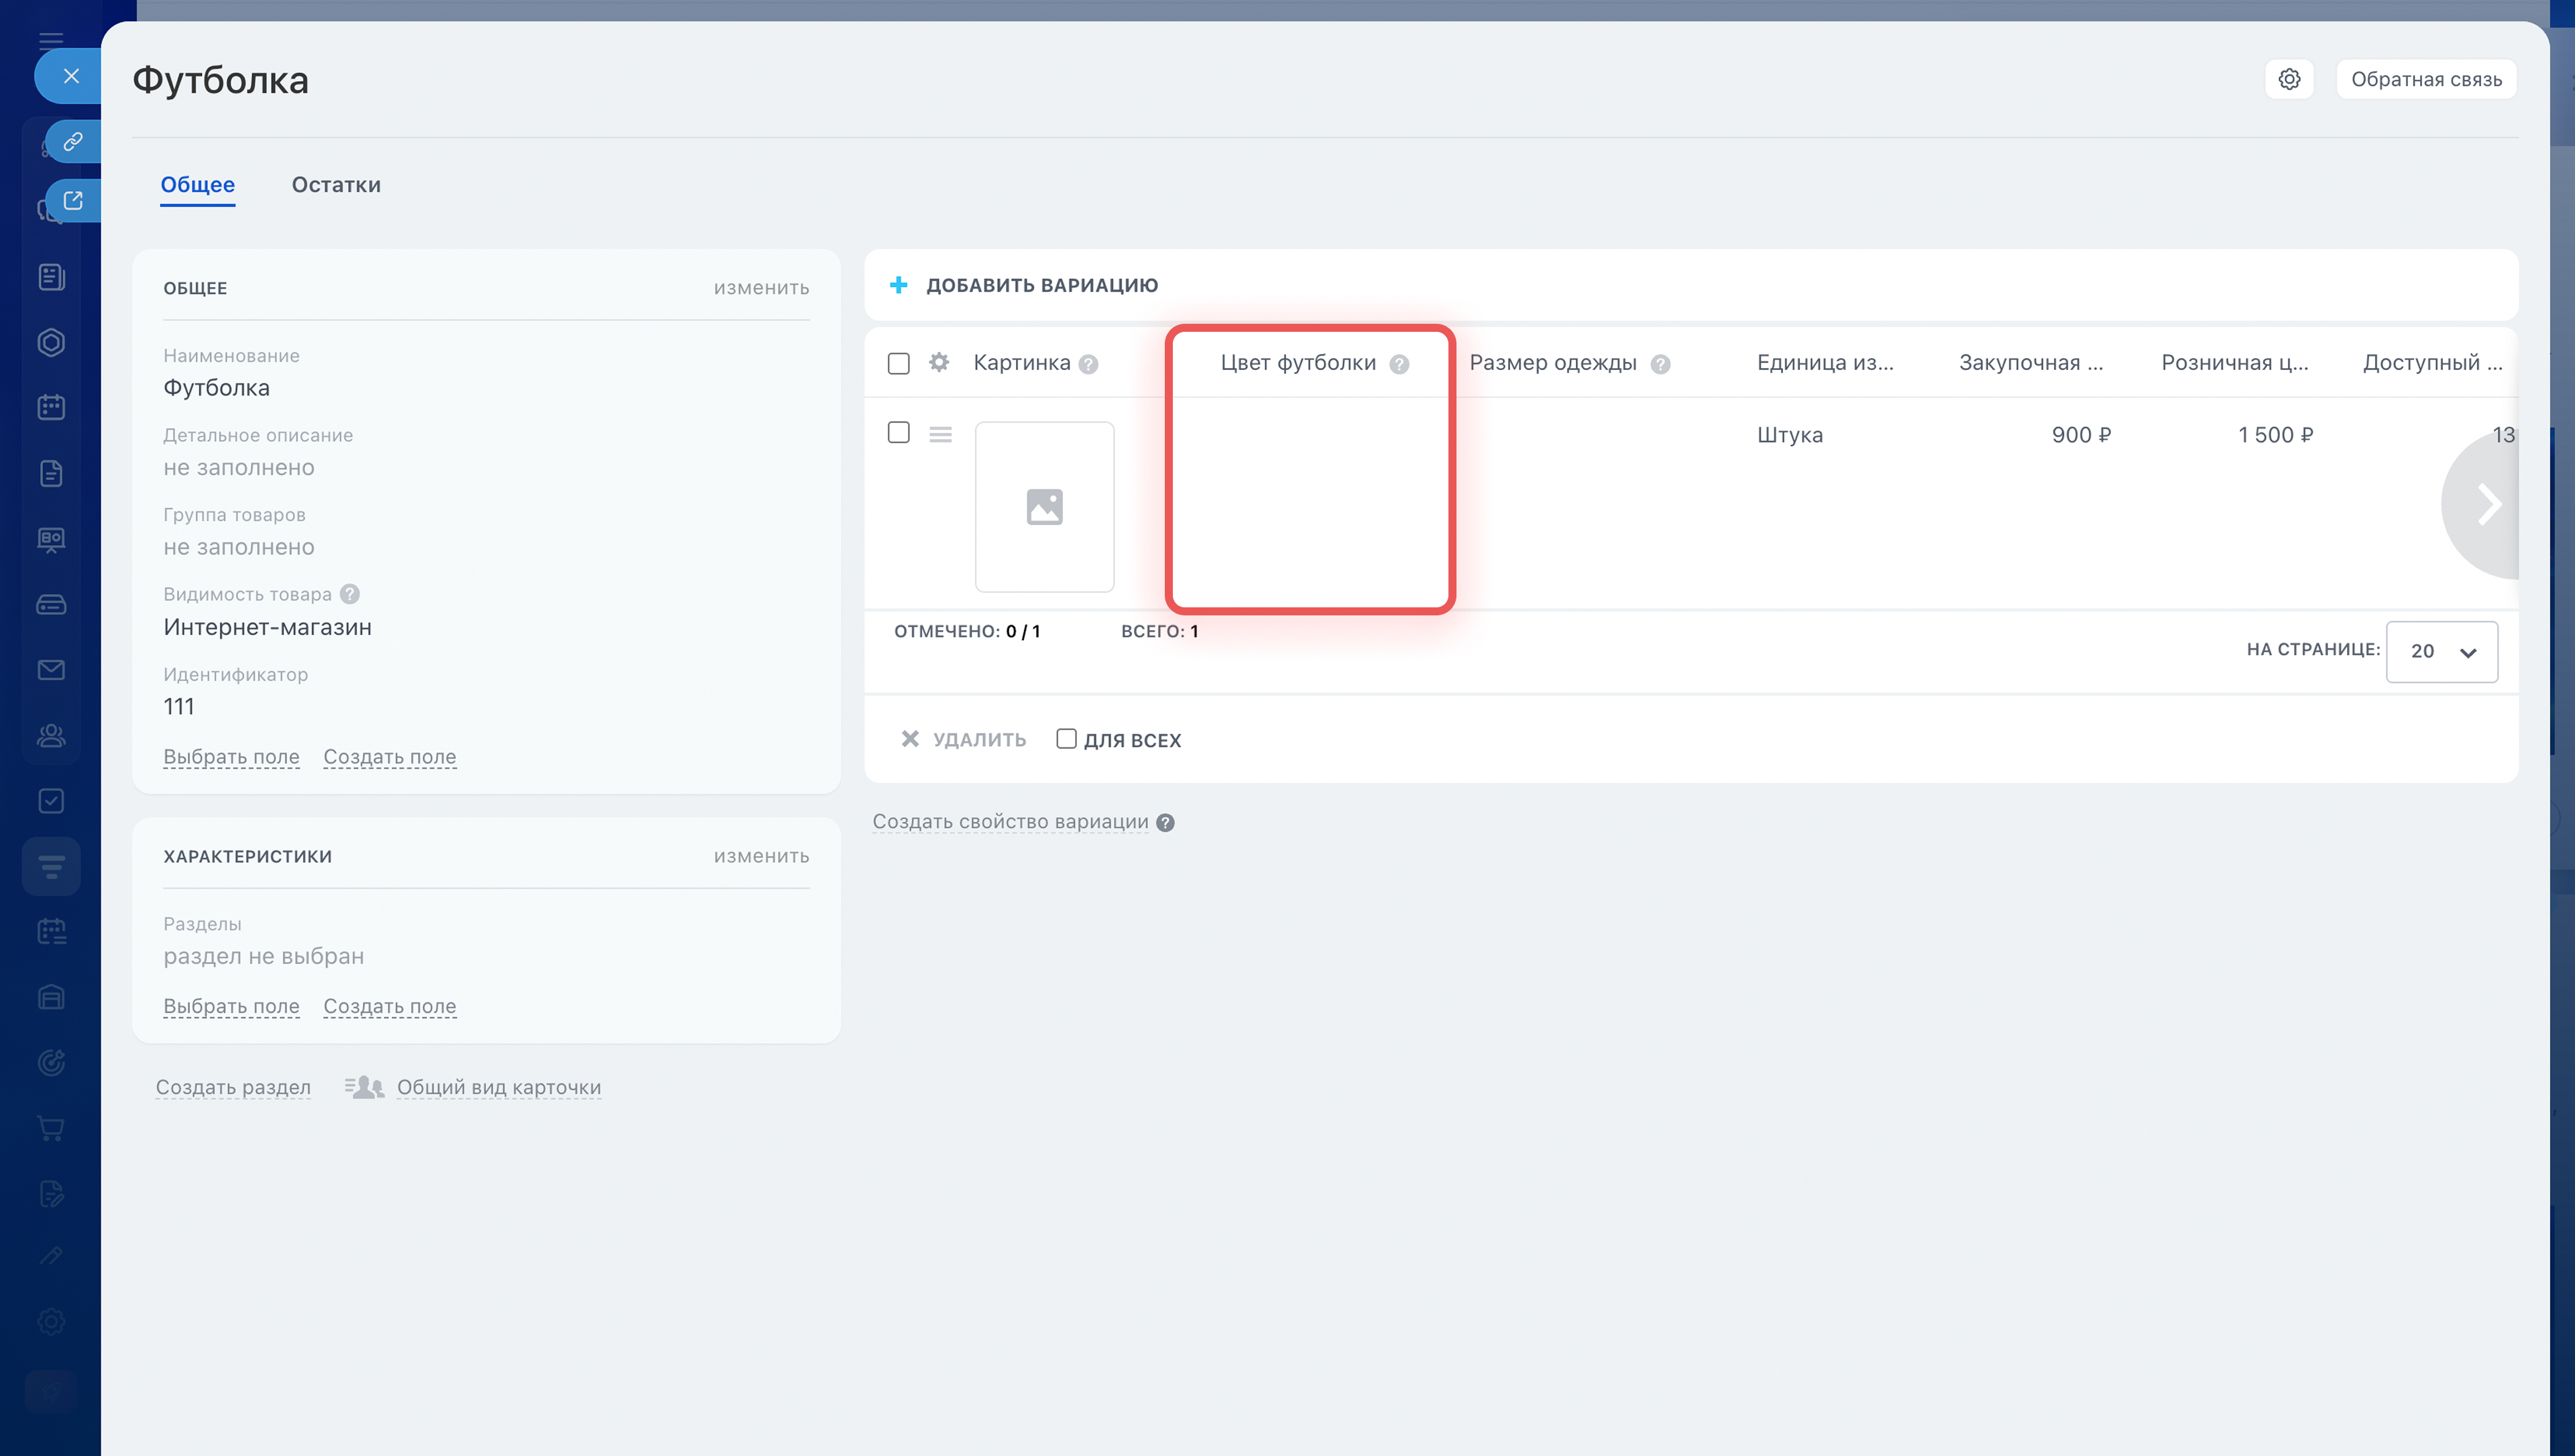Open card in new window icon
This screenshot has width=2575, height=1456.
click(x=72, y=201)
